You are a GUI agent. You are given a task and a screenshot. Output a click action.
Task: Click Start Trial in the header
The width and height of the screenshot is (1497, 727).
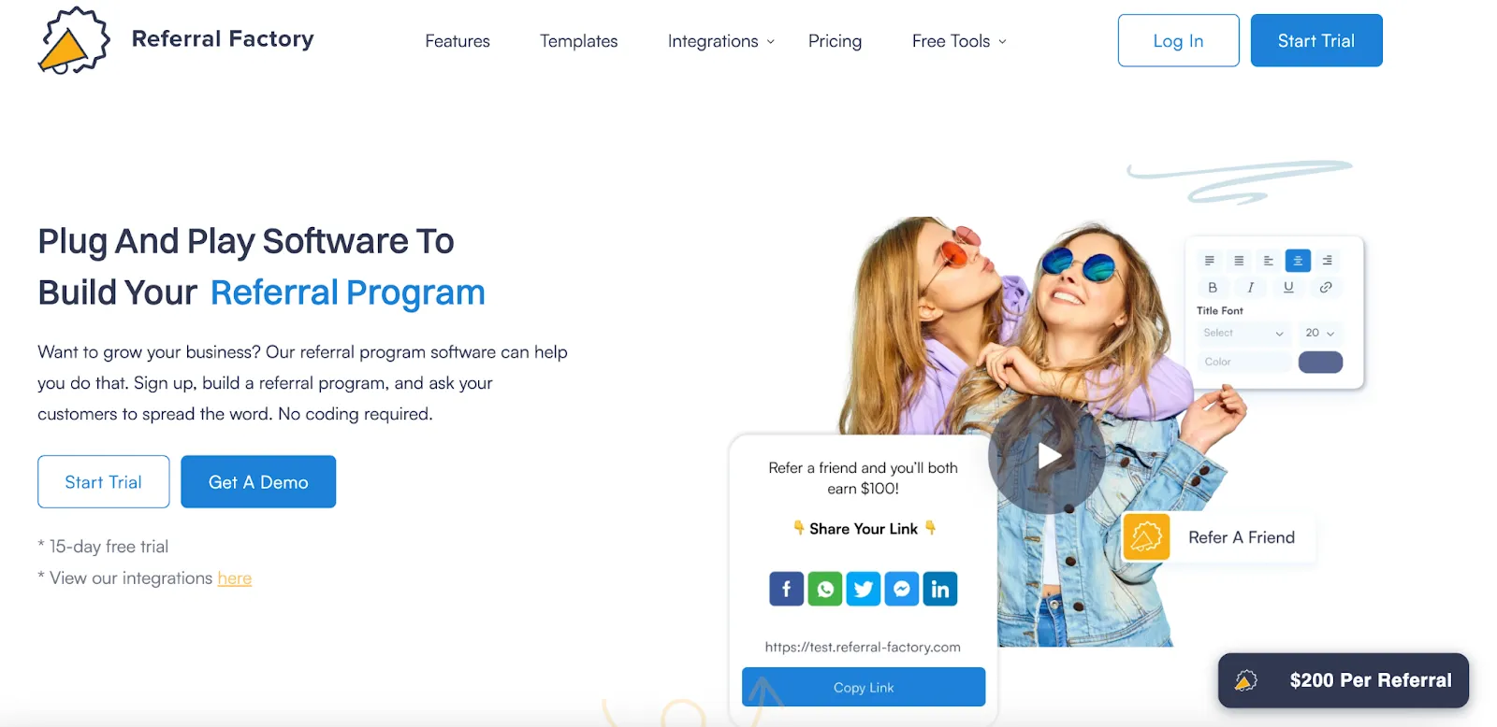[1316, 40]
